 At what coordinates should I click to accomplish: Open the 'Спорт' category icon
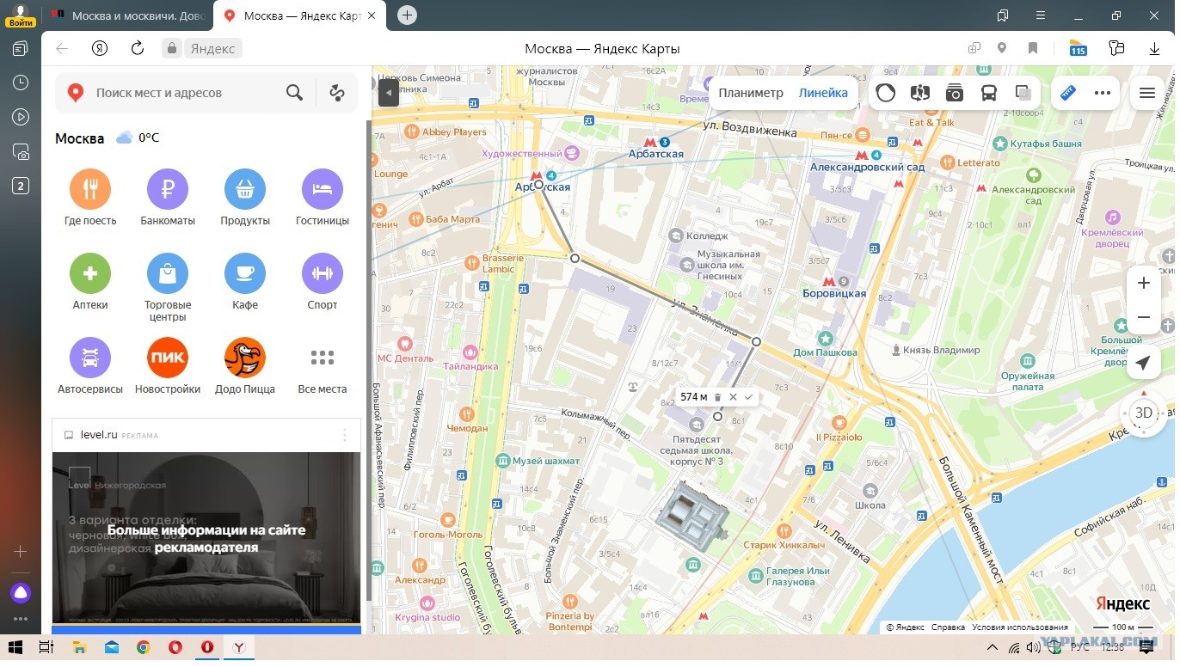pos(323,274)
